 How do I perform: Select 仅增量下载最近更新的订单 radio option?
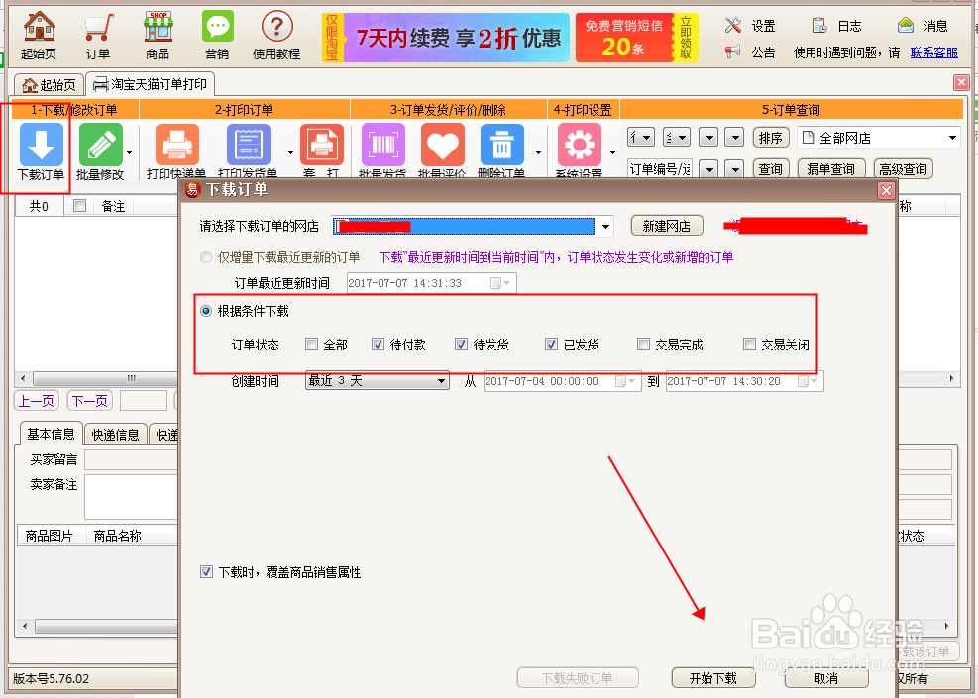(209, 255)
